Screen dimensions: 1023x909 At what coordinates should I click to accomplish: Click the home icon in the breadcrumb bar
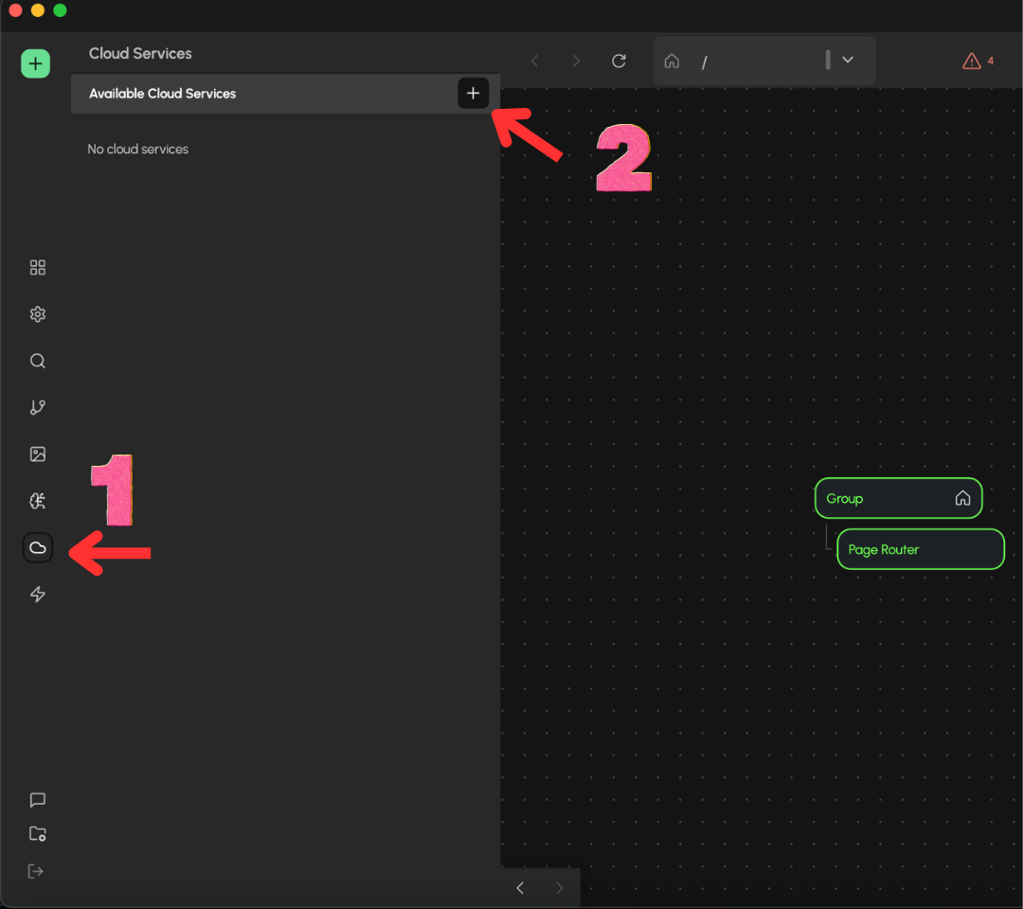[x=672, y=61]
